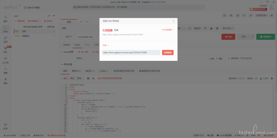277x138 pixels.
Task: Click the search magnifier icon in response toolbar
Action: click(93, 78)
